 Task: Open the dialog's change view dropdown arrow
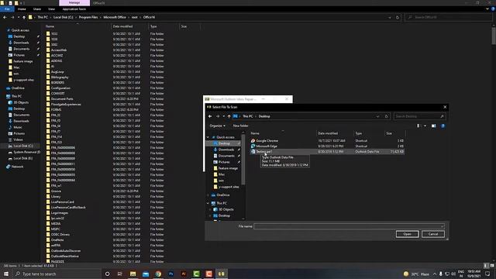tap(425, 126)
